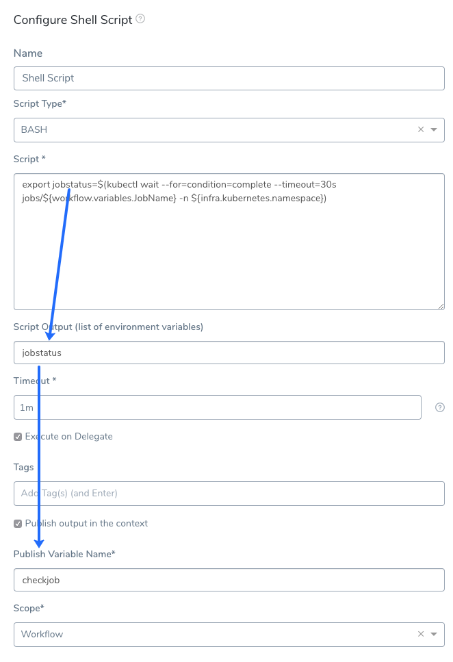Click the Script Output label text
Screen dimensions: 453x662
point(108,327)
